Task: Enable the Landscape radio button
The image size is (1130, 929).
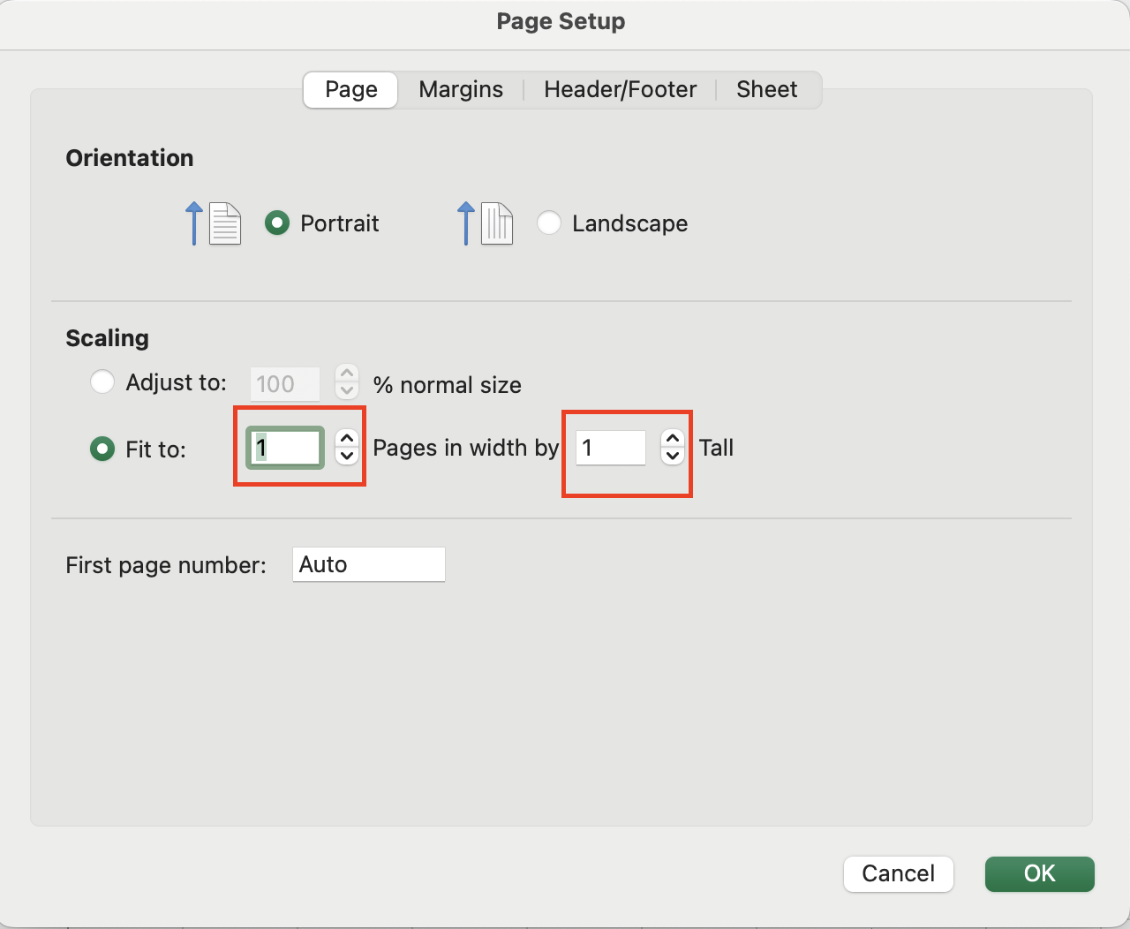Action: tap(549, 223)
